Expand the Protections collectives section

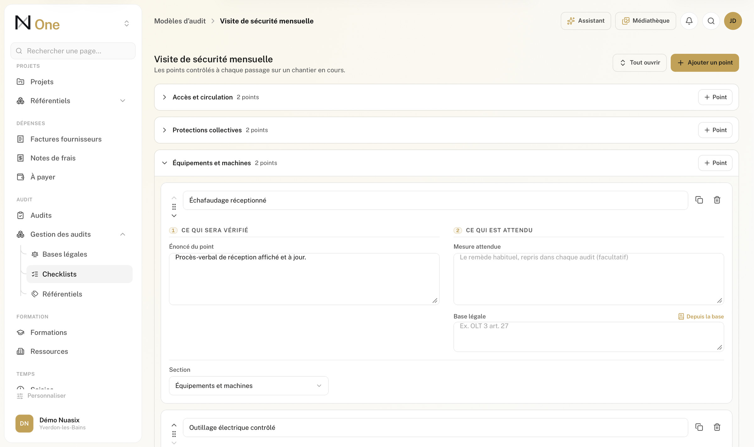[165, 130]
